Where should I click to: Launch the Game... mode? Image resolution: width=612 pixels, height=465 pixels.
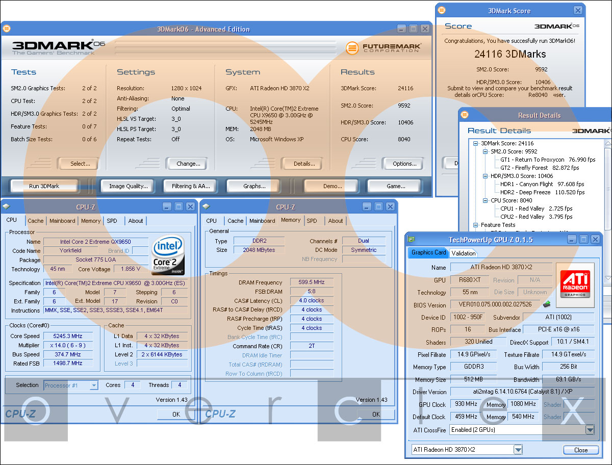[395, 186]
